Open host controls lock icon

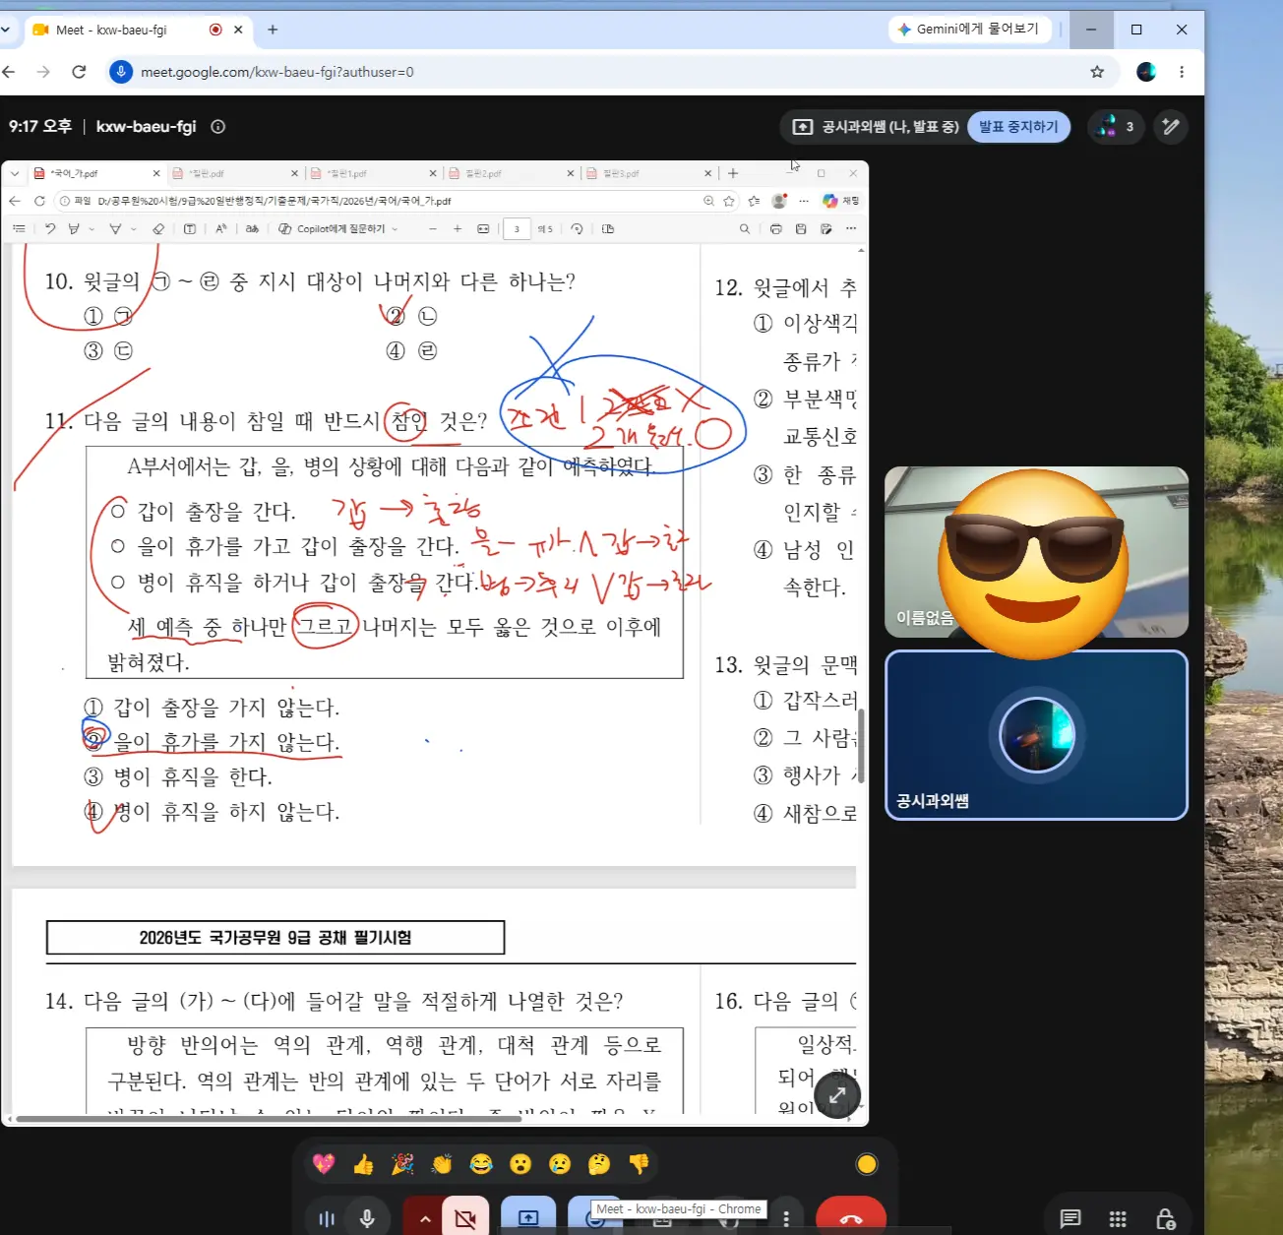pos(1166,1219)
